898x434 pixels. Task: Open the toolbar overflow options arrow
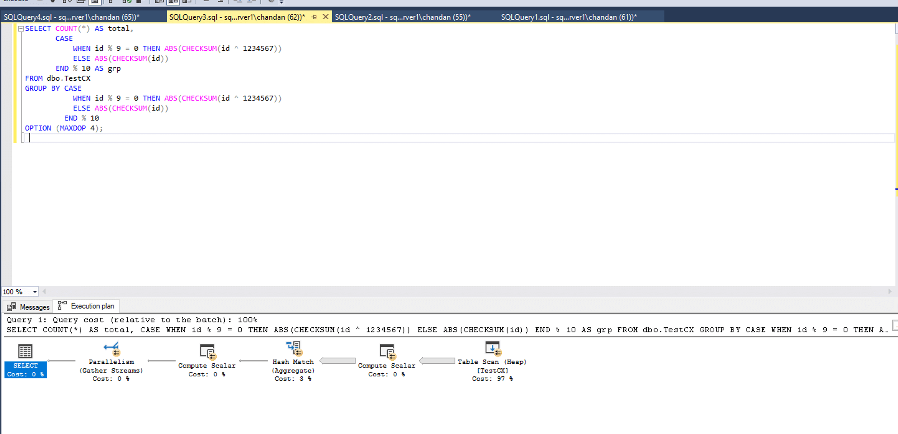coord(281,2)
